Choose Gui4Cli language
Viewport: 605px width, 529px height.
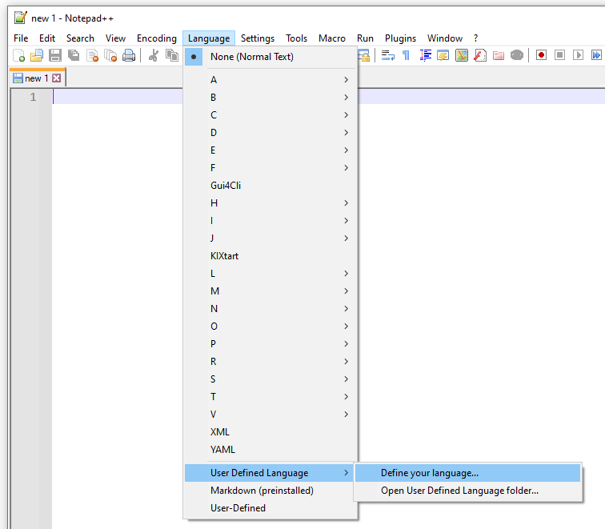pos(270,186)
